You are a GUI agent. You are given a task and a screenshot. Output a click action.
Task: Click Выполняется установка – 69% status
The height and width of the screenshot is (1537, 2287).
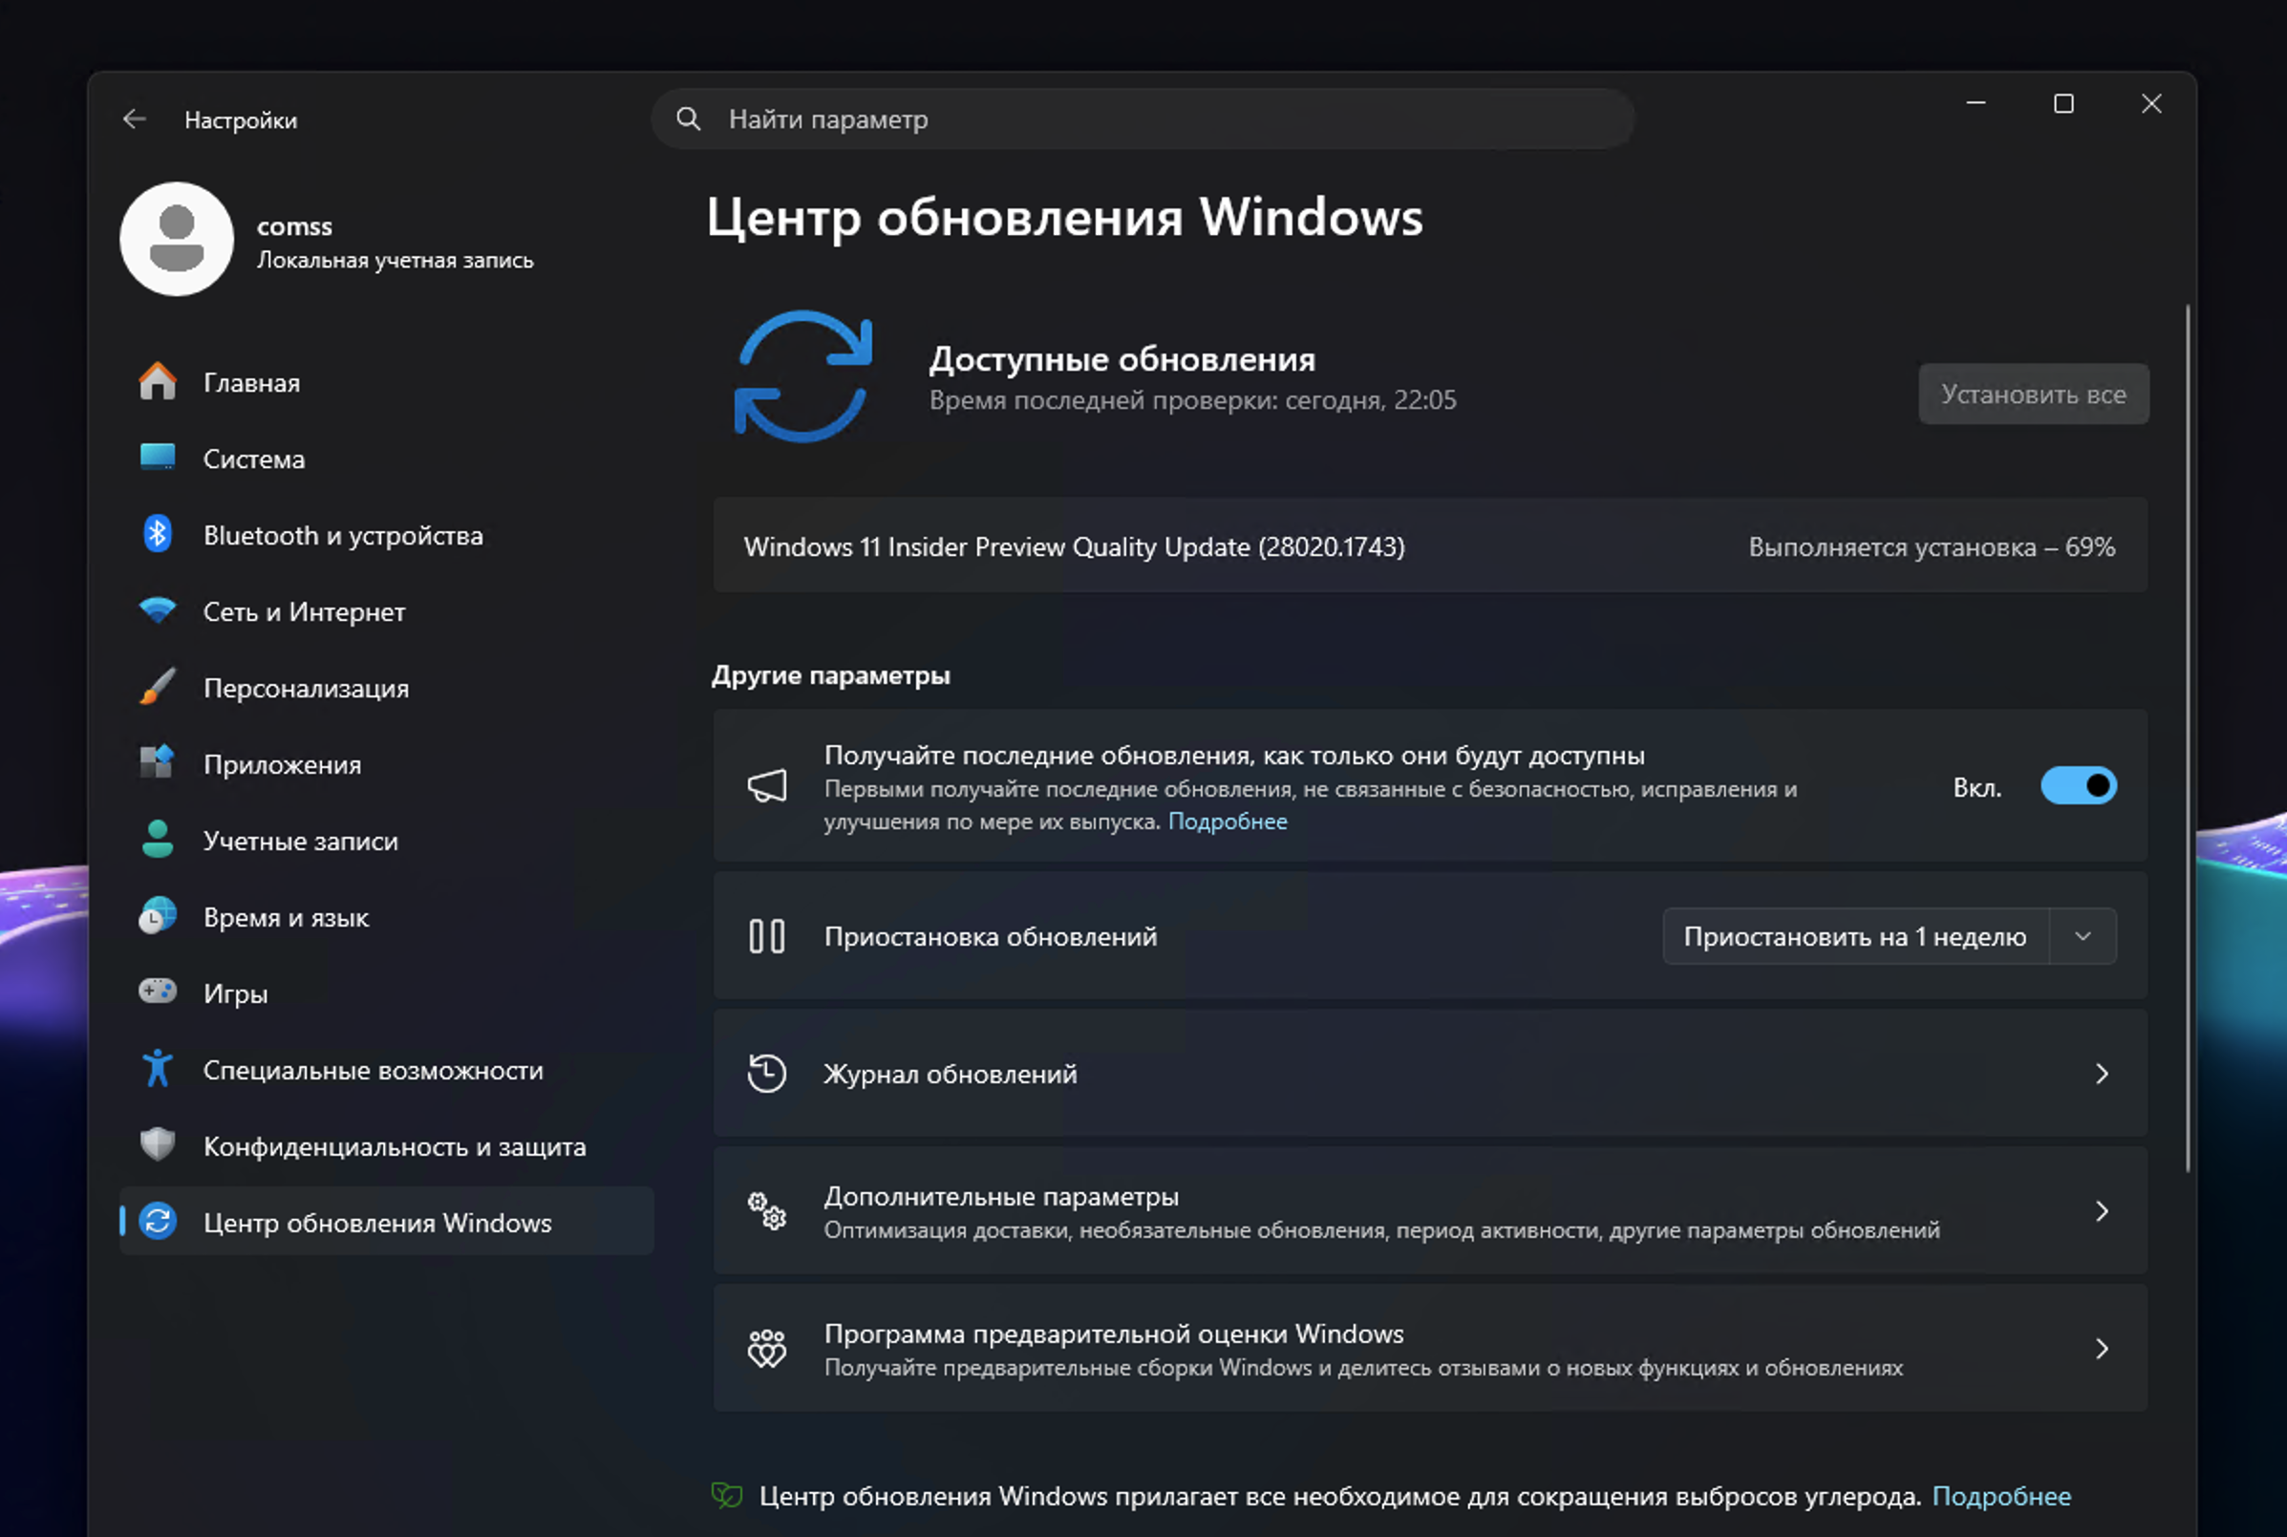click(x=1932, y=547)
